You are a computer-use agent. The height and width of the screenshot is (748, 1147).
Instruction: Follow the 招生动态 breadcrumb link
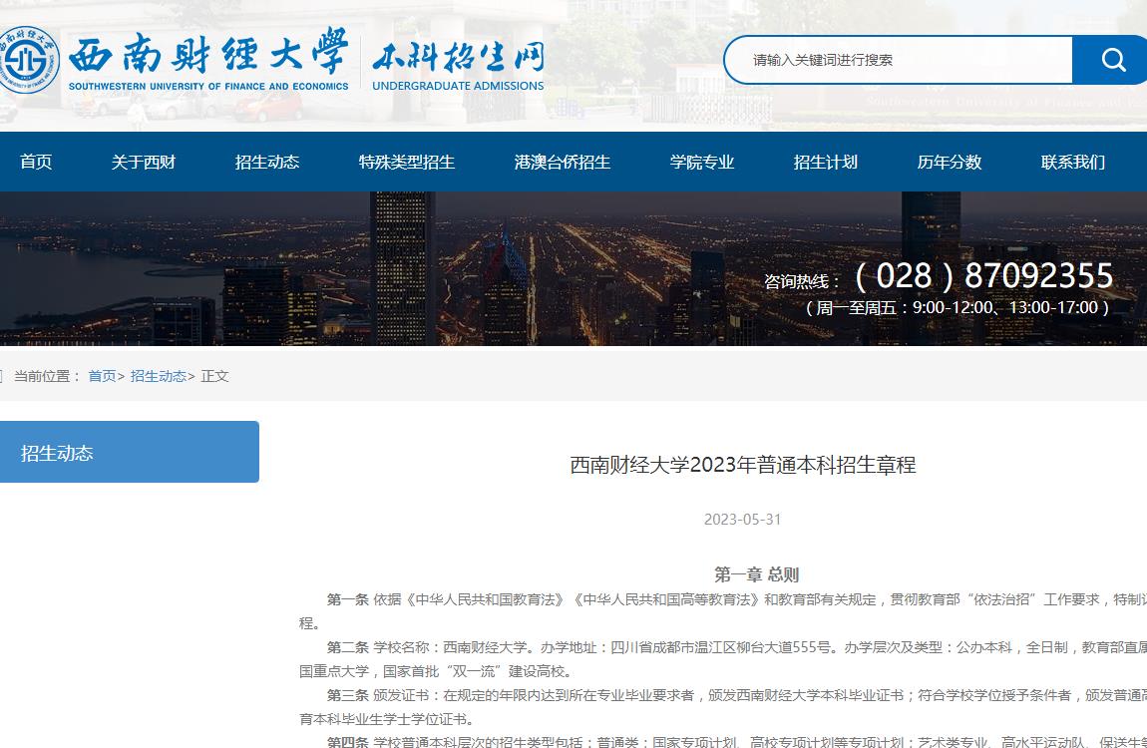158,376
